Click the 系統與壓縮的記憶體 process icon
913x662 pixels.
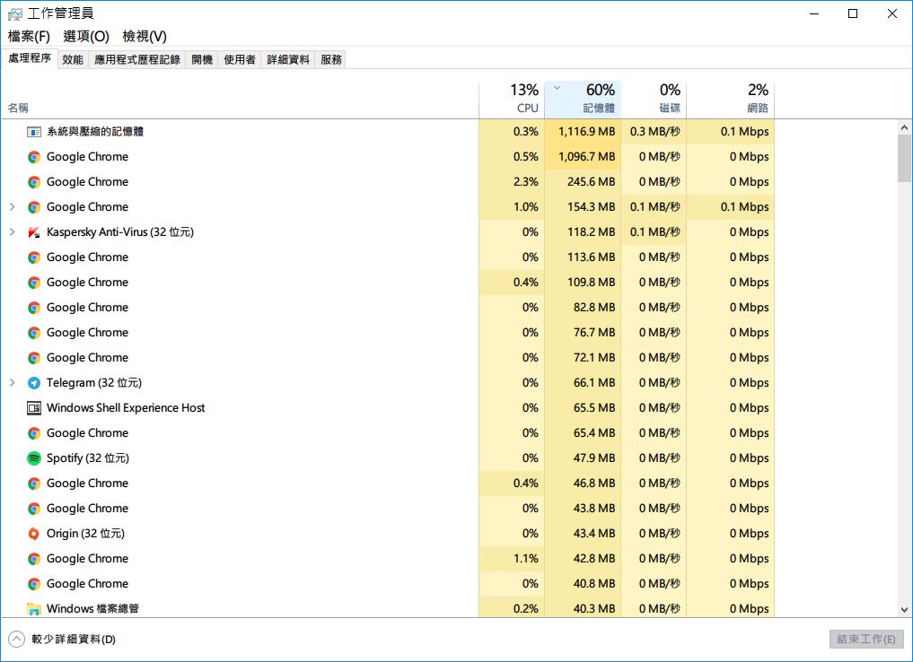click(34, 132)
